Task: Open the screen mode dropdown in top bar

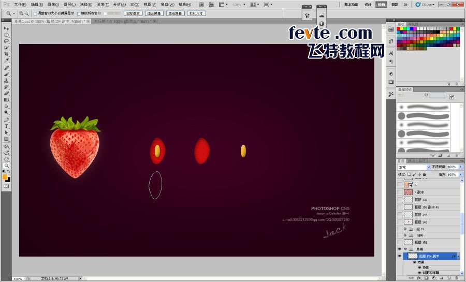Action: click(267, 5)
